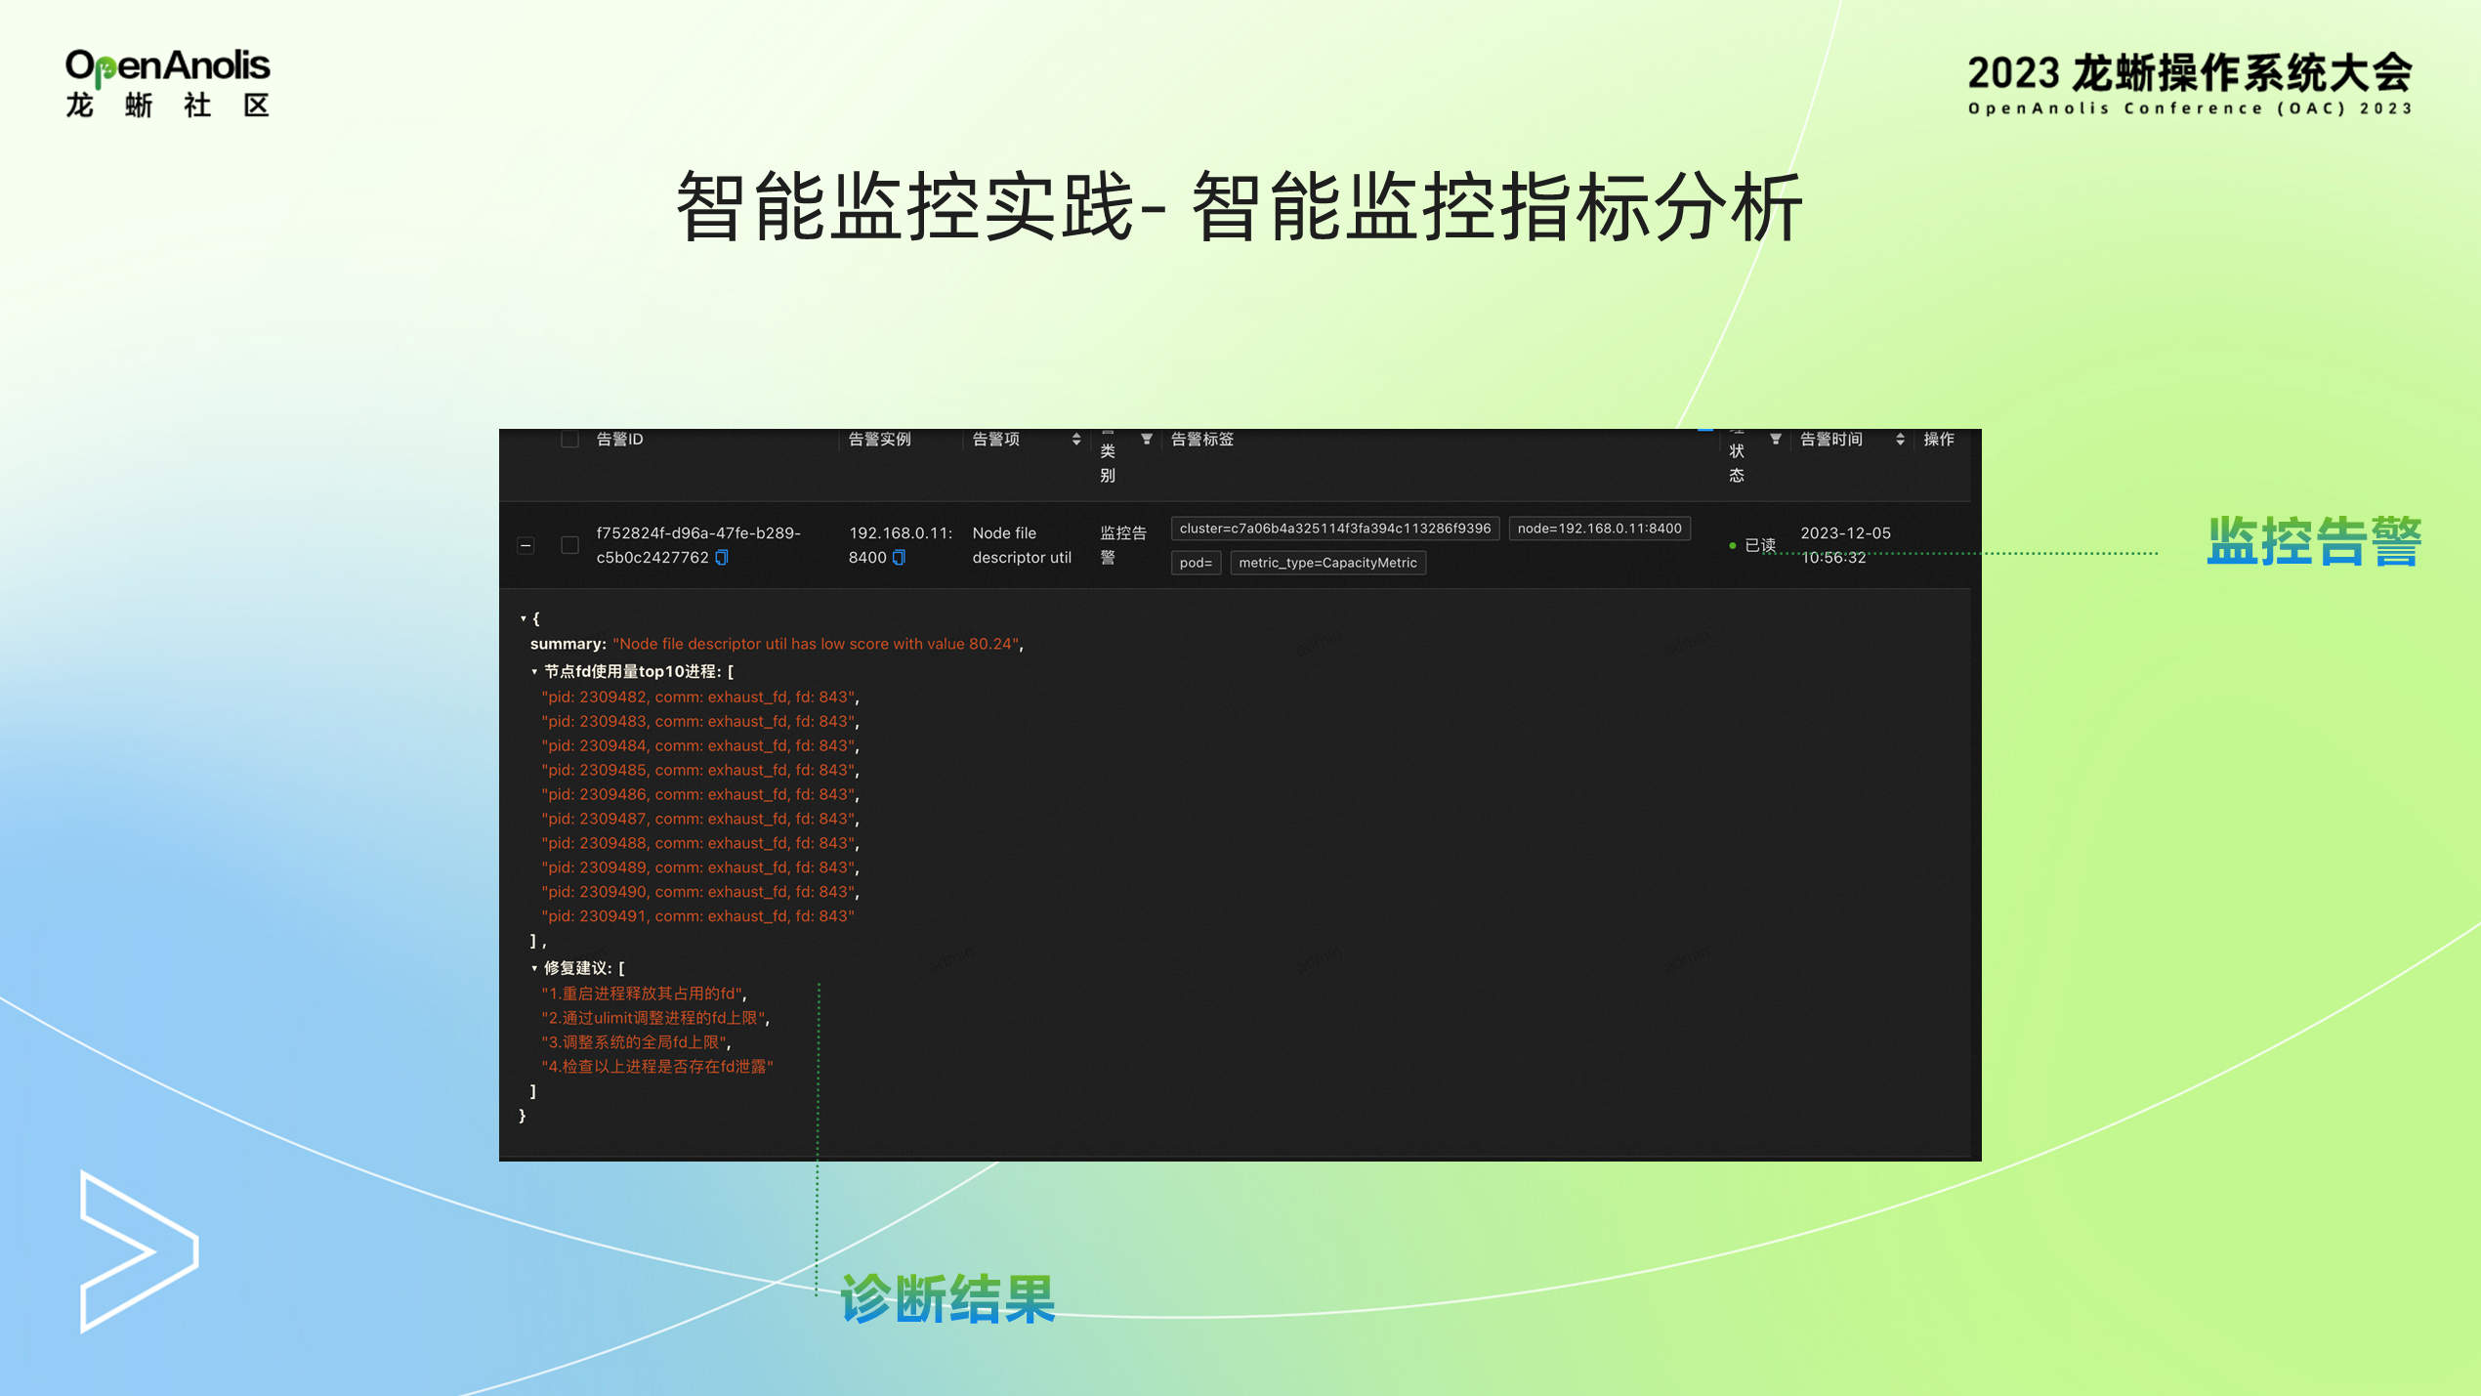Click the 诊断结果 label below the panel
Screen dimensions: 2481x1396
tap(947, 1298)
